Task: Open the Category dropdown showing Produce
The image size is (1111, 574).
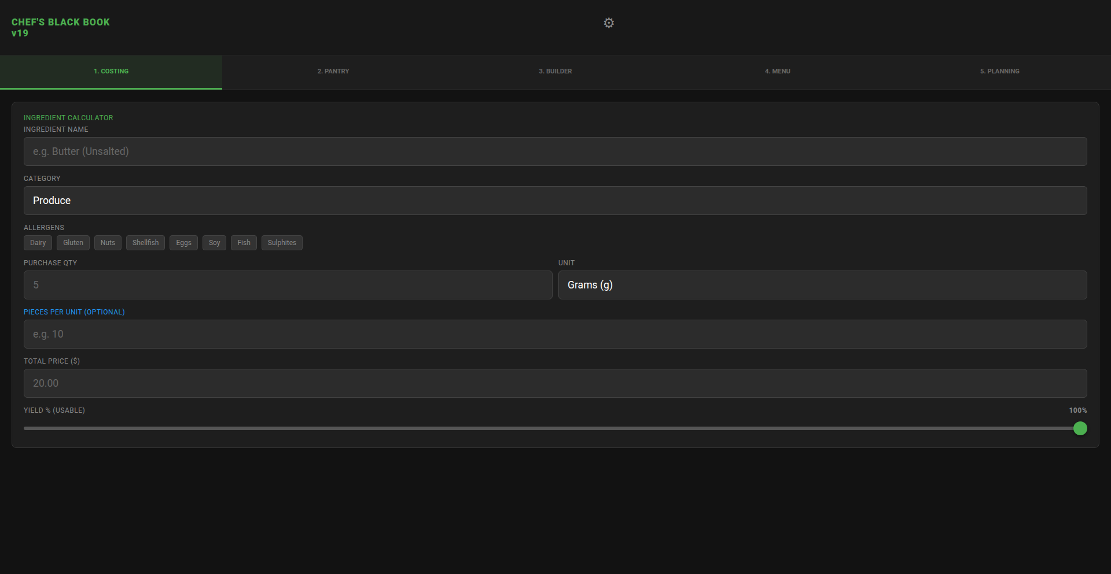Action: pos(555,201)
